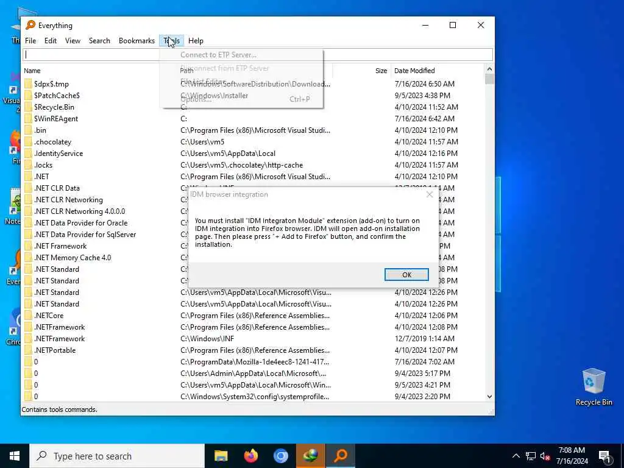Open the Search menu
This screenshot has width=624, height=468.
pyautogui.click(x=99, y=41)
